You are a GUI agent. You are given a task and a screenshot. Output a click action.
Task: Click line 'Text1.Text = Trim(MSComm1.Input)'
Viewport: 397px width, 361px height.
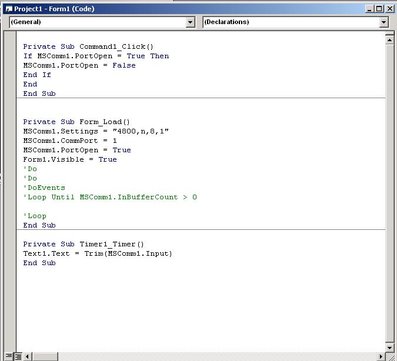98,253
